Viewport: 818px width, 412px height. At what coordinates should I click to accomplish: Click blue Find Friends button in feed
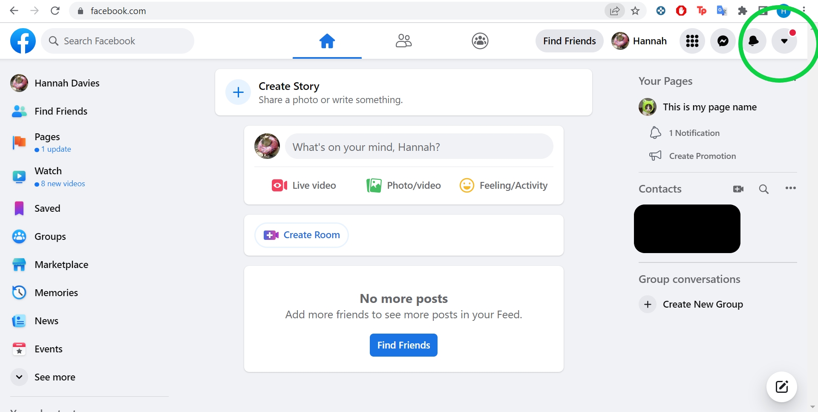[403, 345]
